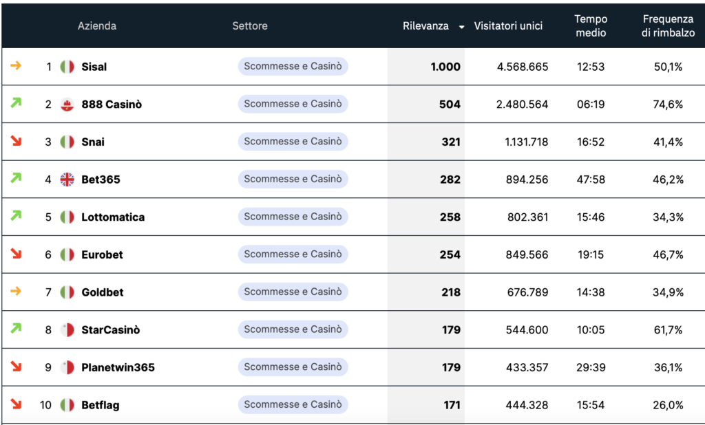Click the green up arrow for Bet365
Image resolution: width=705 pixels, height=425 pixels.
(16, 178)
